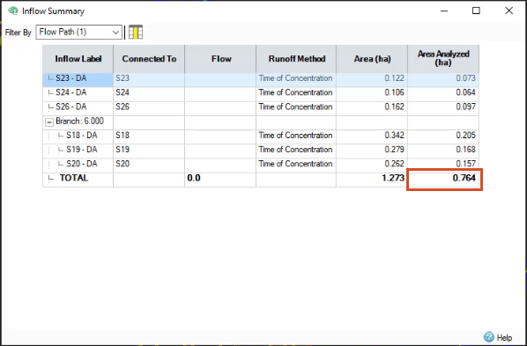Collapse the Branch: 6.000 tree node
The height and width of the screenshot is (346, 527).
[49, 122]
